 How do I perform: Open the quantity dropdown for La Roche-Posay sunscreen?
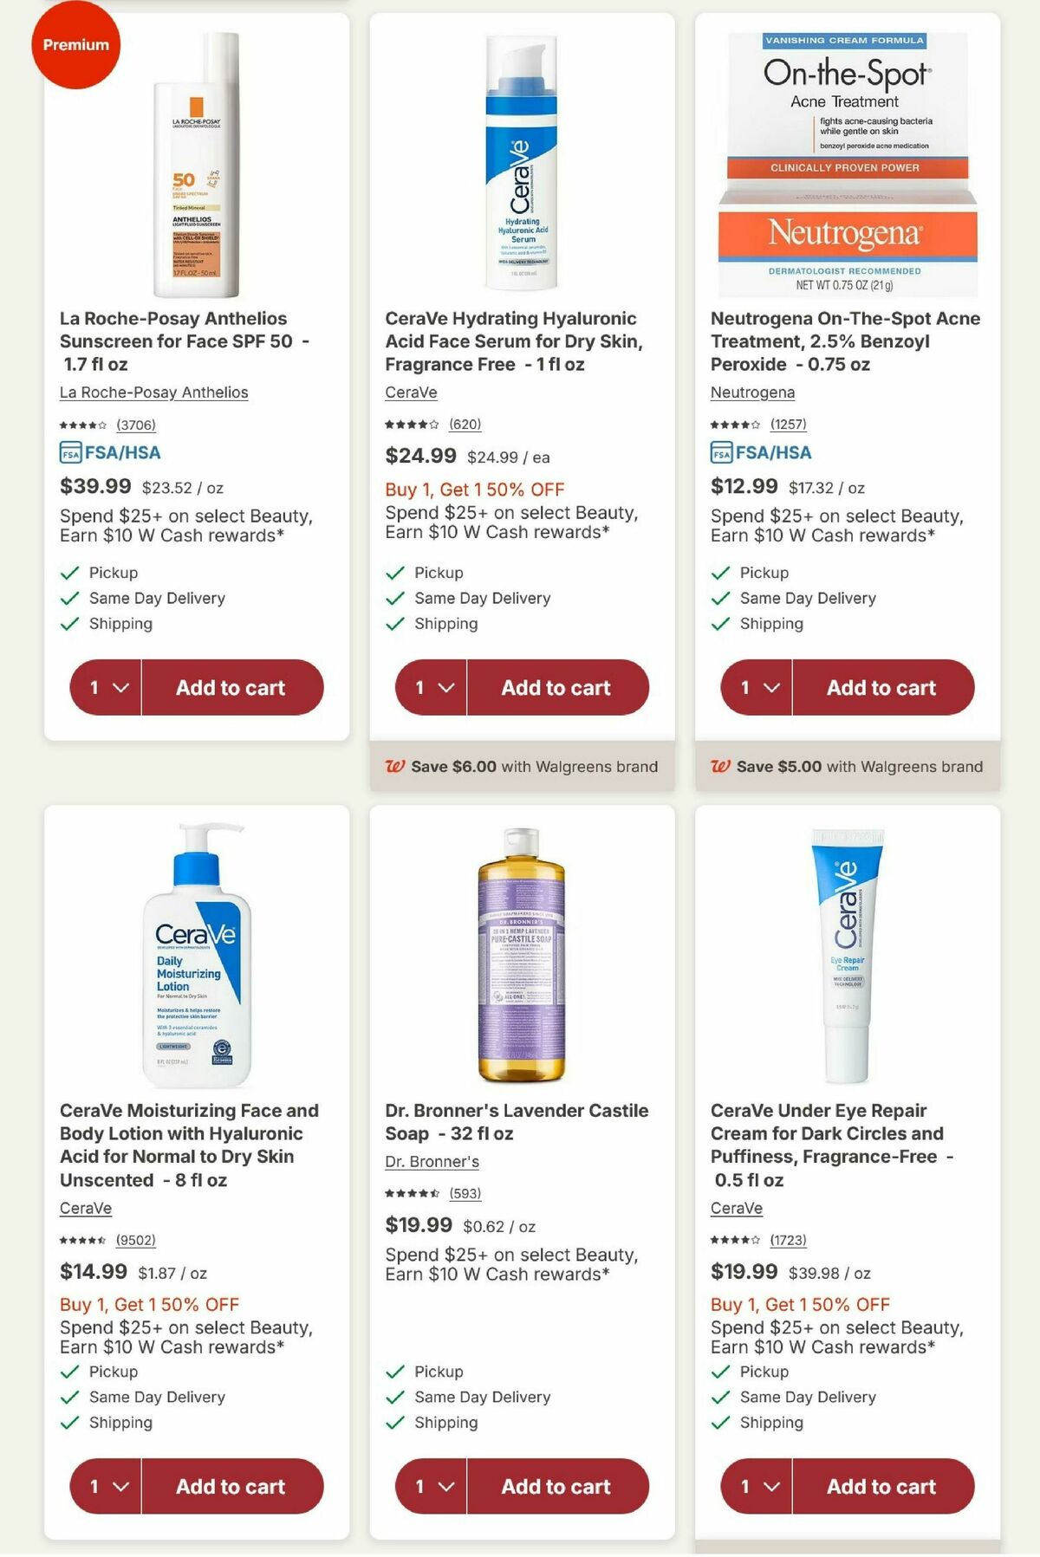click(104, 687)
